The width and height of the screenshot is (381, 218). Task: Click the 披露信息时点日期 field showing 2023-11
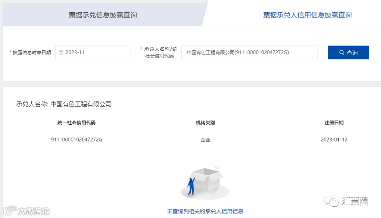pyautogui.click(x=92, y=52)
